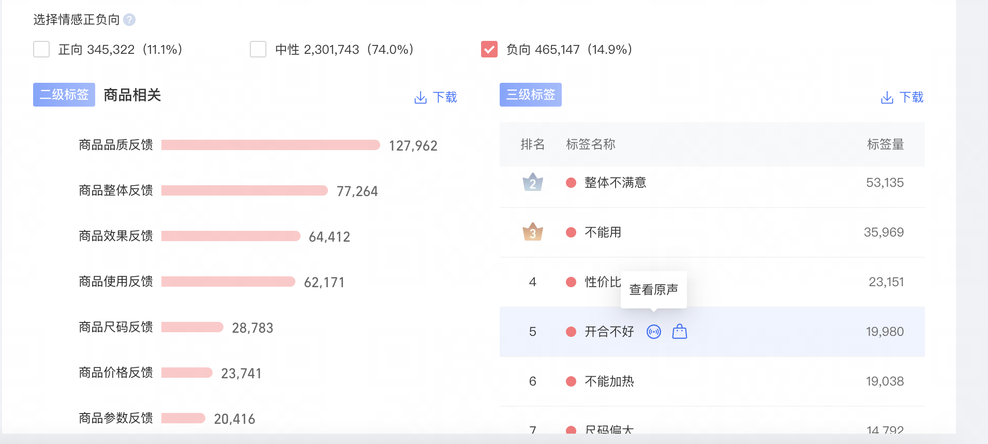This screenshot has height=444, width=988.
Task: Select the 三级标签 tag label
Action: 530,95
